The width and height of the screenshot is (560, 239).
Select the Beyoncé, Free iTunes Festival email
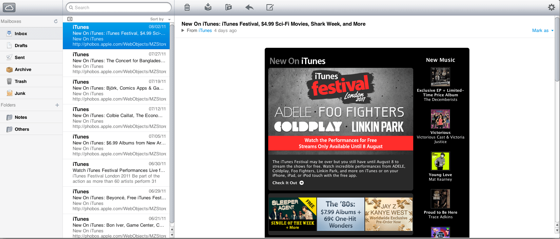(x=116, y=200)
